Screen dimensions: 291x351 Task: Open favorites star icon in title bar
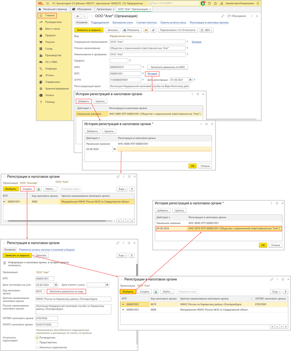point(215,3)
